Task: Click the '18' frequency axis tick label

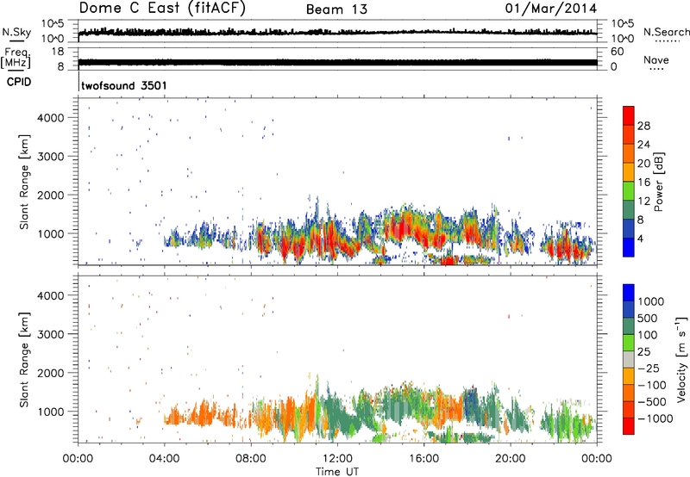Action: pyautogui.click(x=57, y=52)
